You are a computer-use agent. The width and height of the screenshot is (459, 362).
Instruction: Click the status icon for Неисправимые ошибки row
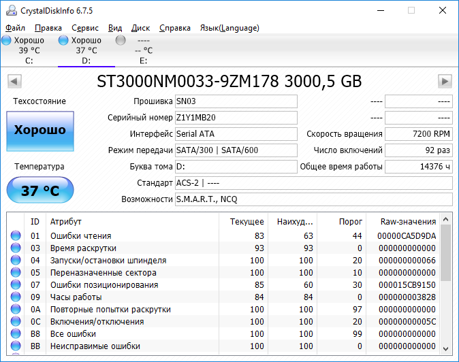click(x=16, y=346)
